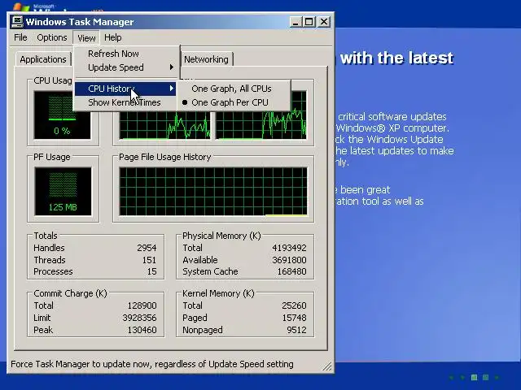Image resolution: width=521 pixels, height=390 pixels.
Task: Expand the Update Speed submenu
Action: tap(127, 67)
